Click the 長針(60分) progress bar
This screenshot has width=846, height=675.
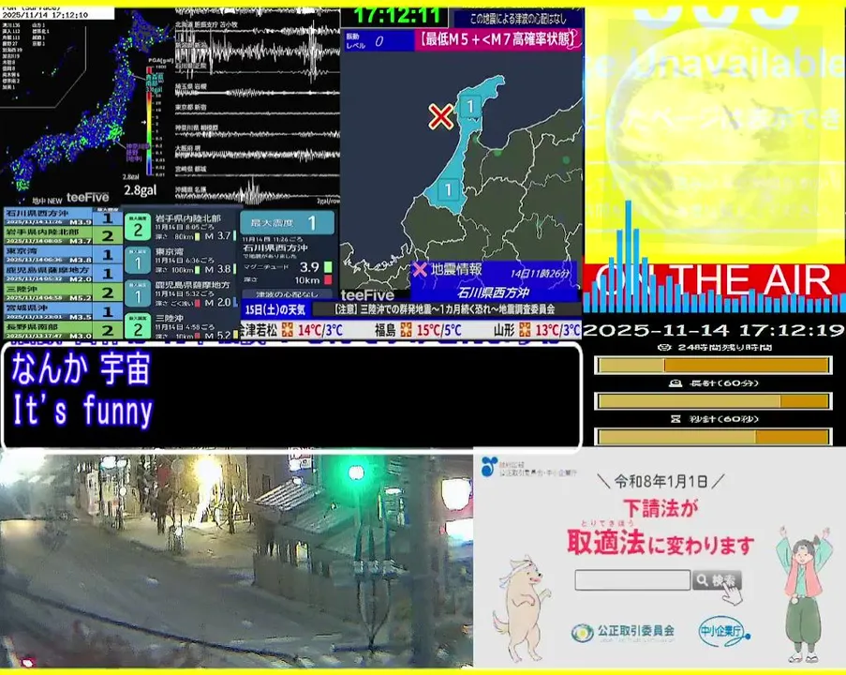coord(713,401)
